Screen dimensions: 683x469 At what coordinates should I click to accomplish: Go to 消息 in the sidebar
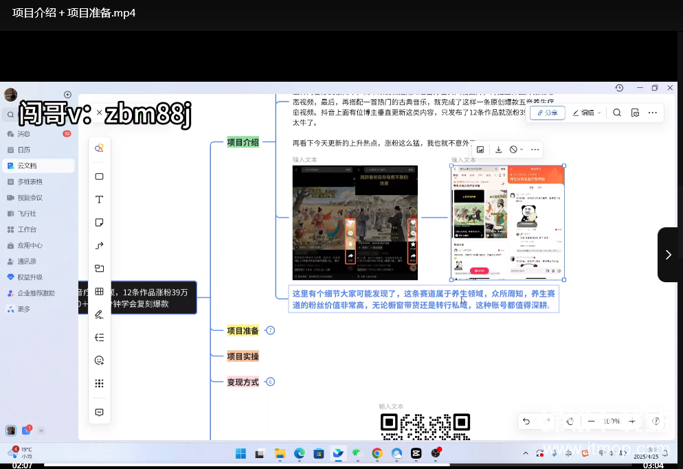[24, 134]
